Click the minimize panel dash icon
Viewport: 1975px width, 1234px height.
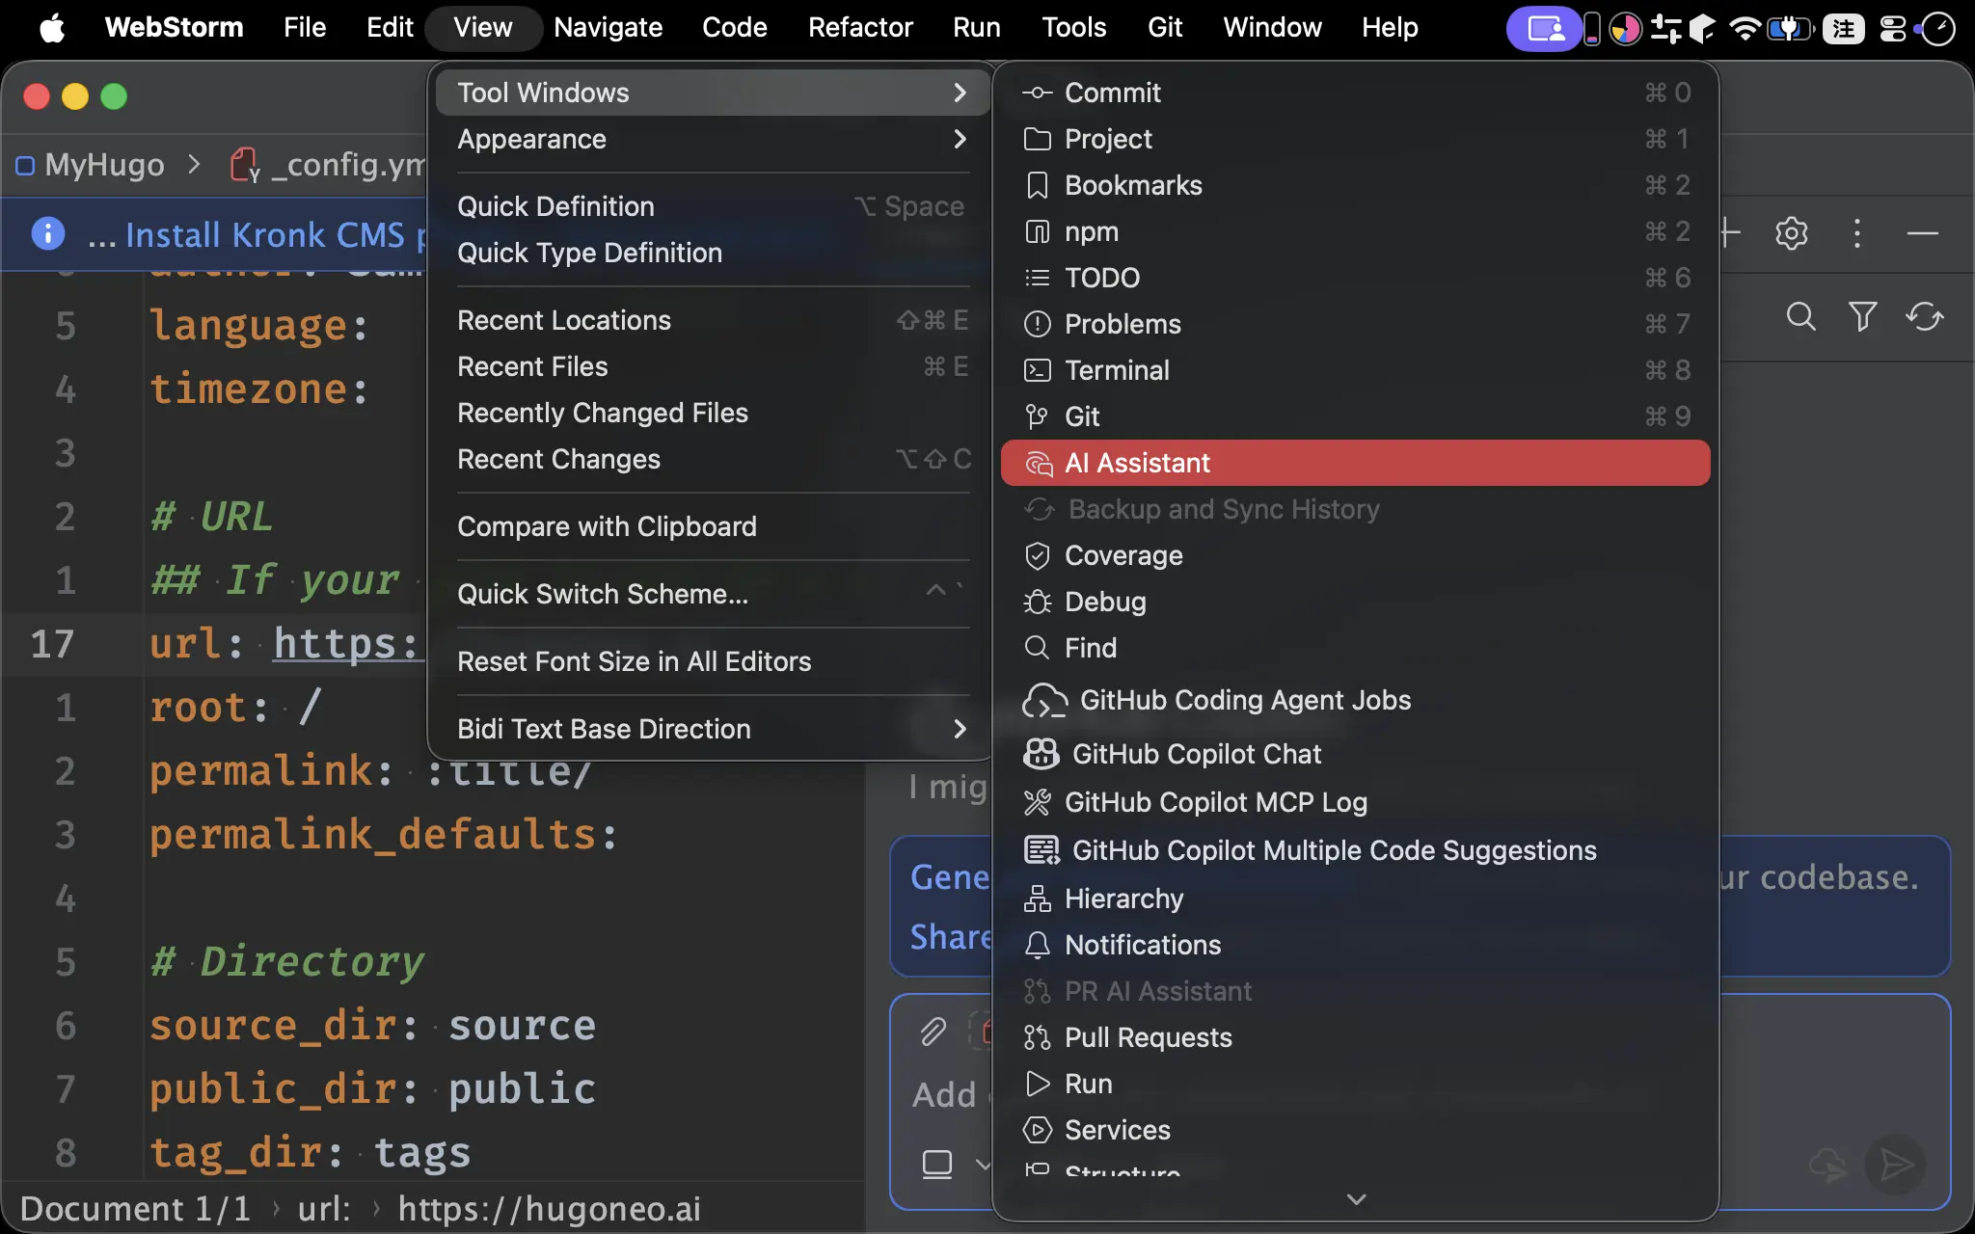pos(1922,233)
